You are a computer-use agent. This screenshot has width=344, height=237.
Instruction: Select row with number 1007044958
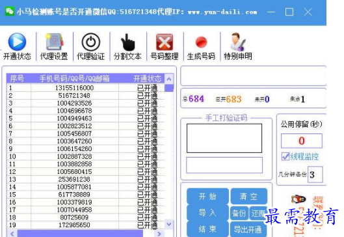(86, 210)
